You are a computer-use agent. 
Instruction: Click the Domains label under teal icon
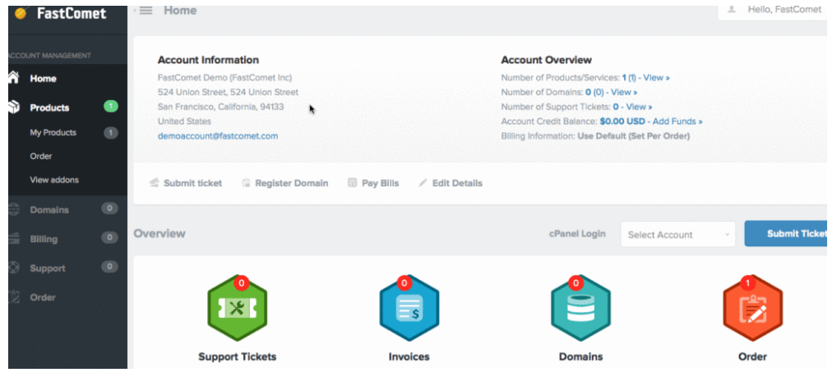tap(580, 356)
